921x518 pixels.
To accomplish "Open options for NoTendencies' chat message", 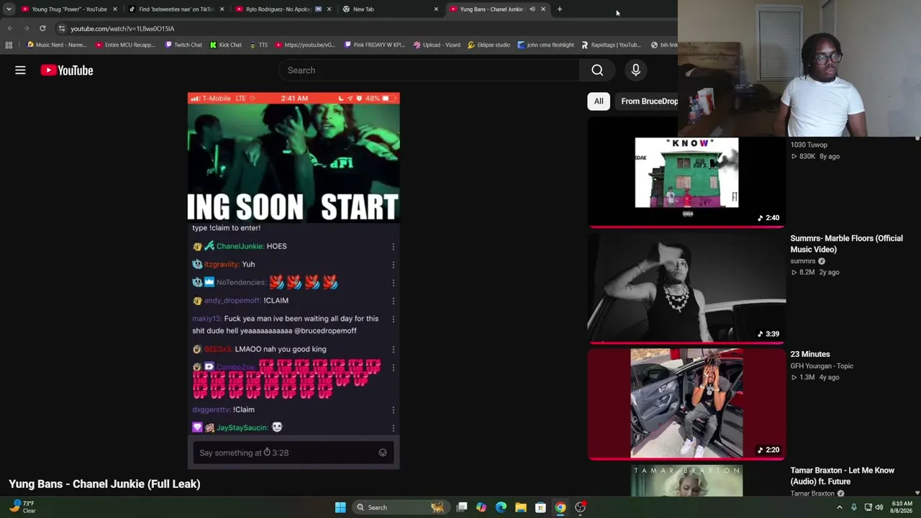I will click(393, 283).
